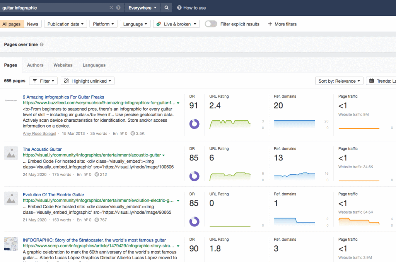The image size is (396, 262).
Task: Click the guitar infographic search field
Action: 54,8
